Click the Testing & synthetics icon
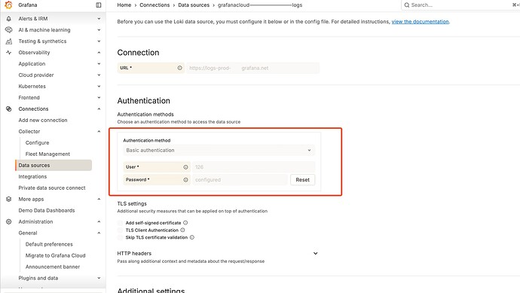This screenshot has width=520, height=293. 9,41
